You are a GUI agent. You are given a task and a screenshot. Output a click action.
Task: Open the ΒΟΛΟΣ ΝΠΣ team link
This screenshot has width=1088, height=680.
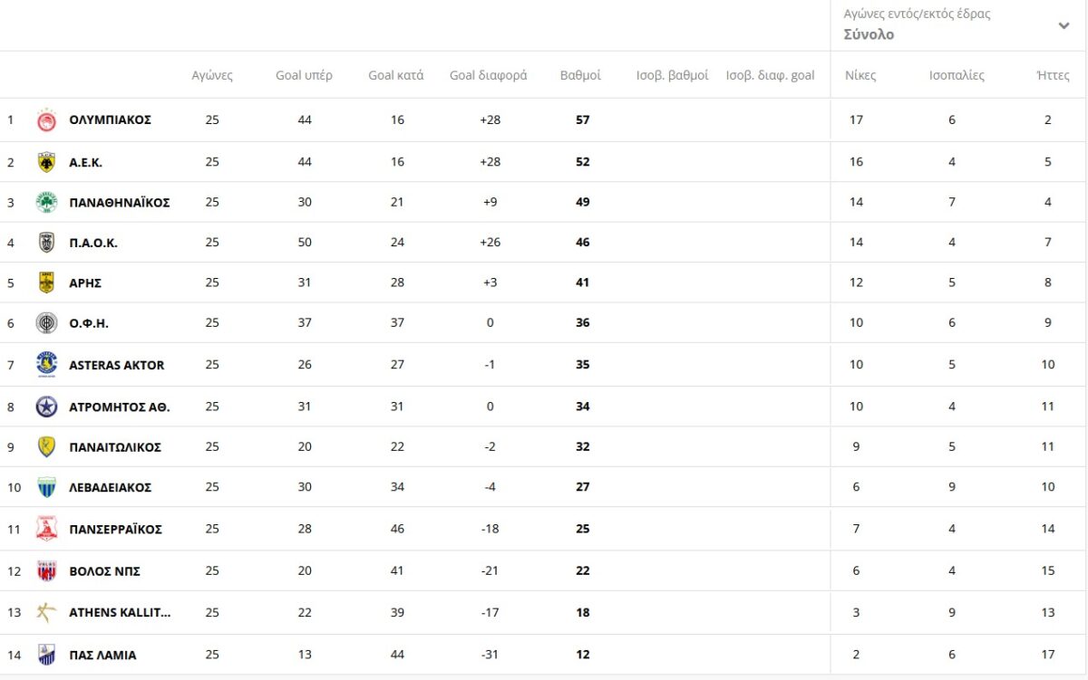pos(104,571)
